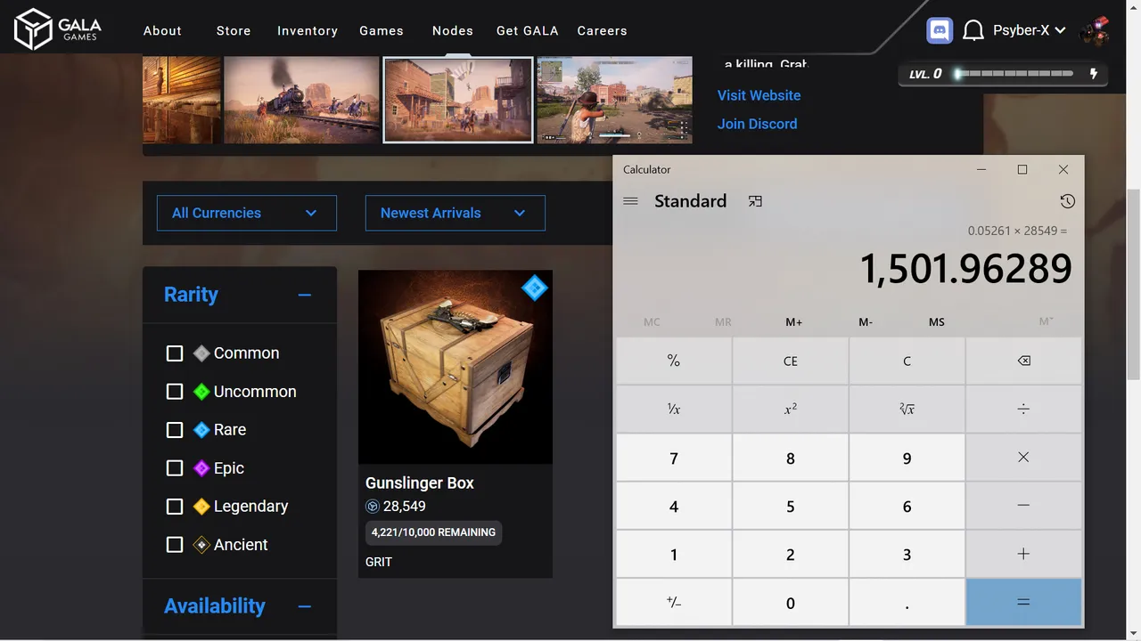Collapse the Rarity filter section
Image resolution: width=1141 pixels, height=641 pixels.
click(305, 295)
